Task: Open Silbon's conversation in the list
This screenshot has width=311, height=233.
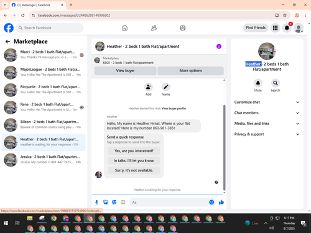Action: tap(44, 125)
